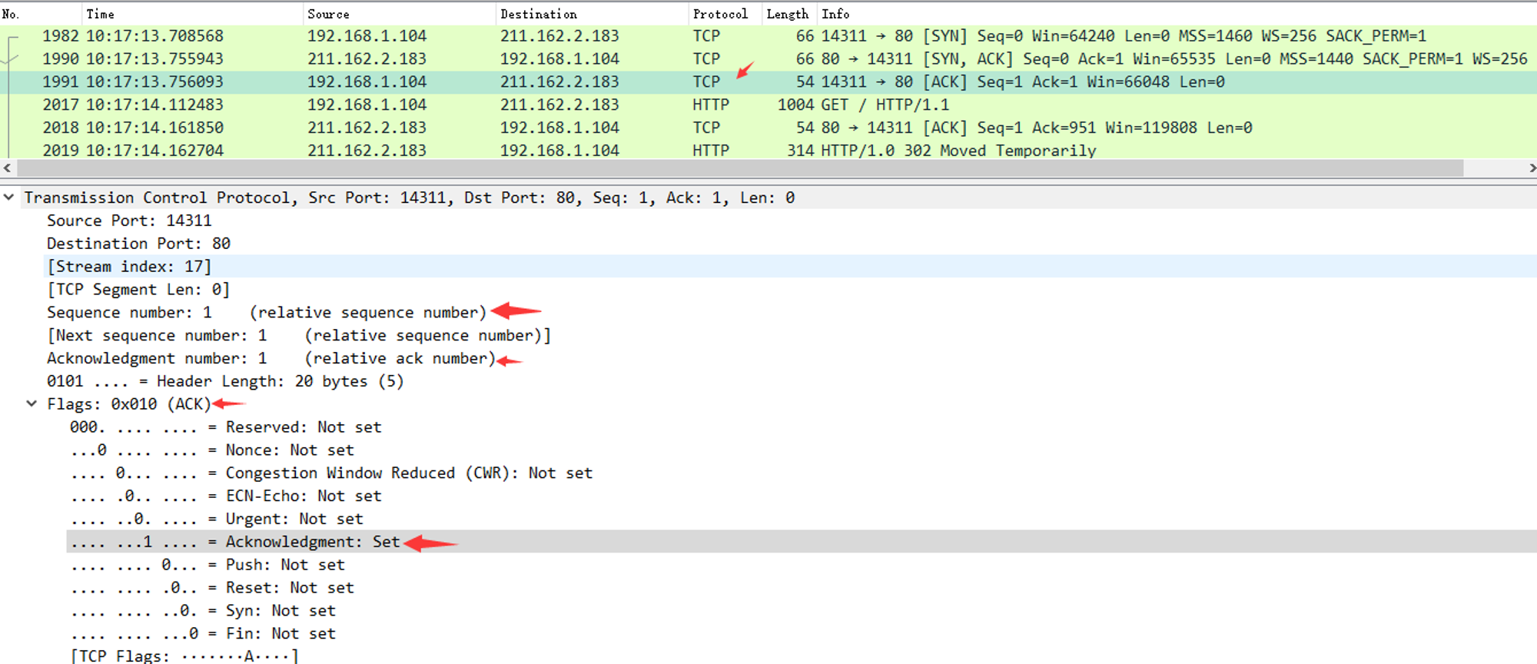Select Congestion Window Reduced (CWR) flag line
1537x664 pixels.
[x=331, y=473]
